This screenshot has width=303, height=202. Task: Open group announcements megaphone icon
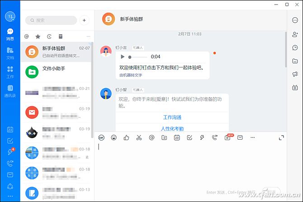coord(295,74)
